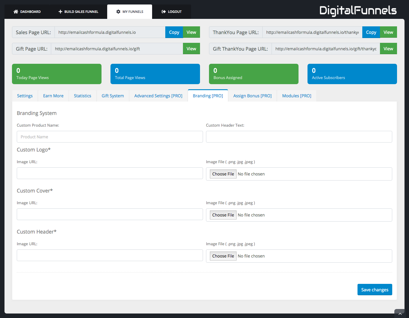Click the ThankYou Page URL text field
Screen dimensions: 409x318
pos(312,32)
